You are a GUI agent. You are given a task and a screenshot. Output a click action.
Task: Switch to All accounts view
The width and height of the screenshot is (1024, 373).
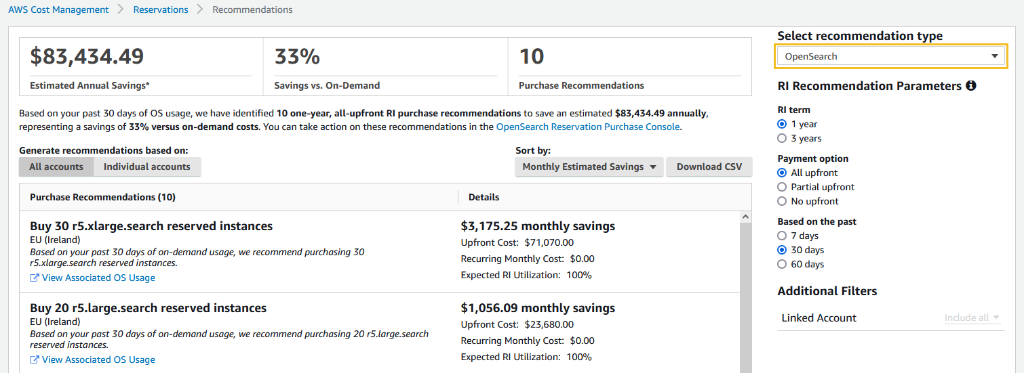click(x=56, y=167)
